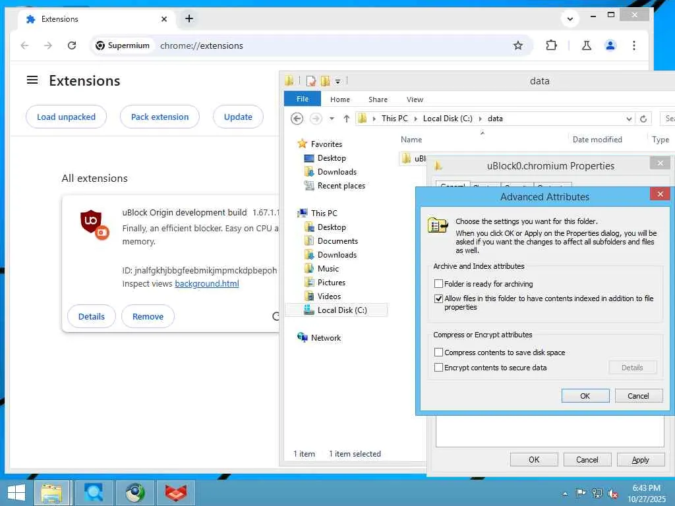Click the Explorer back navigation arrow
This screenshot has height=506, width=675.
coord(297,119)
